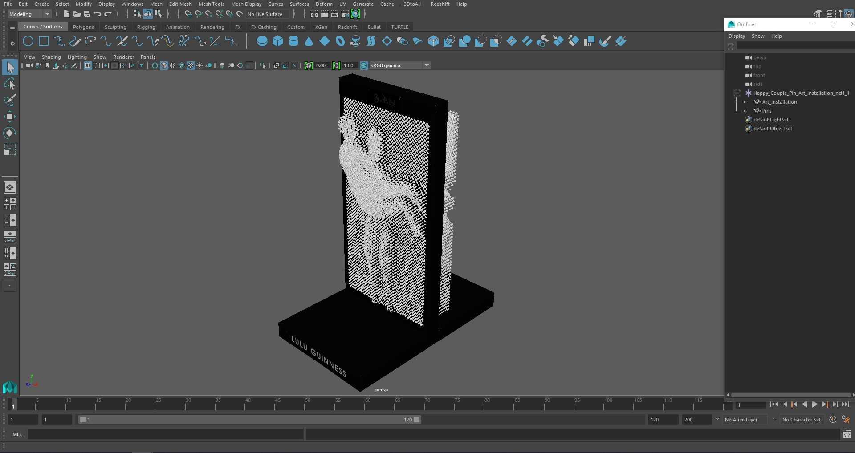Screen dimensions: 855x453
Task: Toggle smooth shade all in viewport
Action: pyautogui.click(x=164, y=65)
